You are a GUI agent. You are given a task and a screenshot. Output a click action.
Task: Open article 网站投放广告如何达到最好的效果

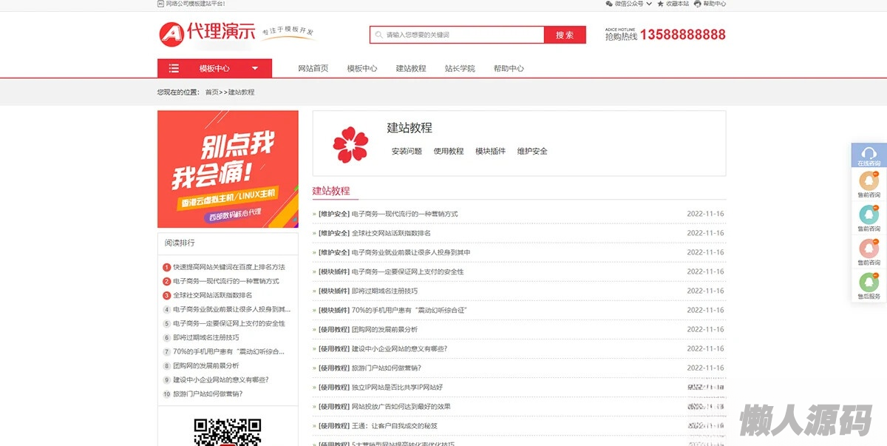(401, 406)
